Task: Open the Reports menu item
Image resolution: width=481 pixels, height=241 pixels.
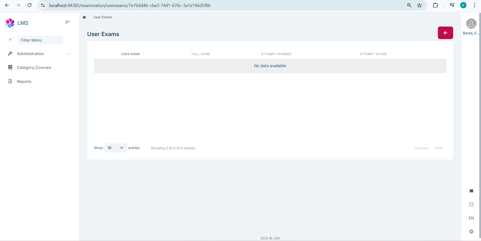Action: 24,82
